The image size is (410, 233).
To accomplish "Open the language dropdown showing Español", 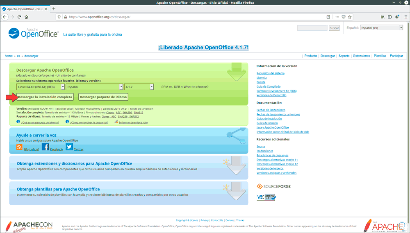I will [x=94, y=87].
